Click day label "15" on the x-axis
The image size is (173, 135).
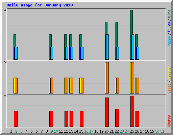[81, 131]
